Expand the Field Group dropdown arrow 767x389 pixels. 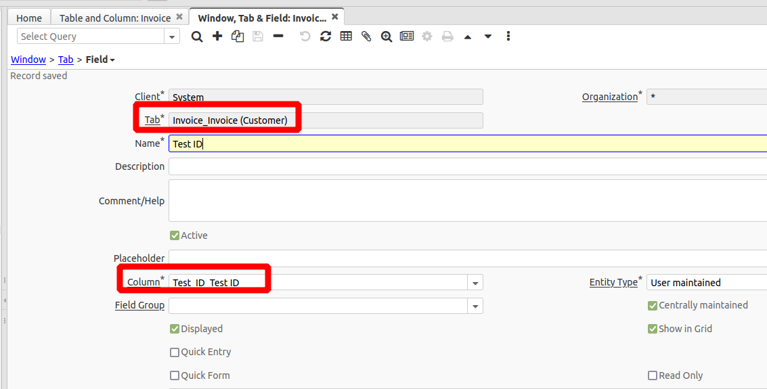click(x=475, y=306)
